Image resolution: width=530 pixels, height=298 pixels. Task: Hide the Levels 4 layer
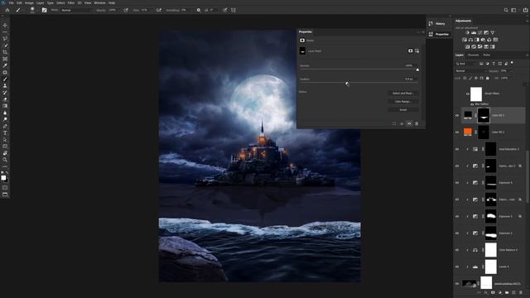pos(457,267)
